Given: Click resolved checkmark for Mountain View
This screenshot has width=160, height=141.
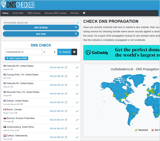Looking at the screenshot, I should click(77, 94).
